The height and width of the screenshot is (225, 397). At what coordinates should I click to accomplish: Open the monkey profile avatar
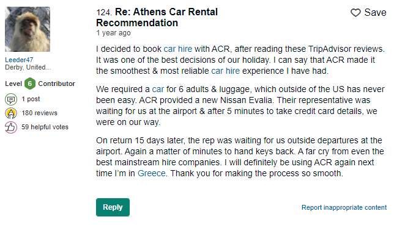28,29
